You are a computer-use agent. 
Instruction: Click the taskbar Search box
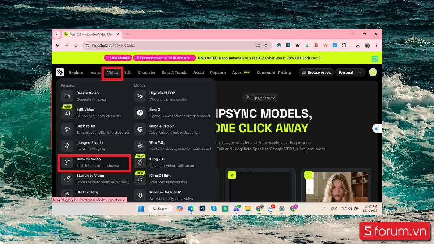point(160,209)
